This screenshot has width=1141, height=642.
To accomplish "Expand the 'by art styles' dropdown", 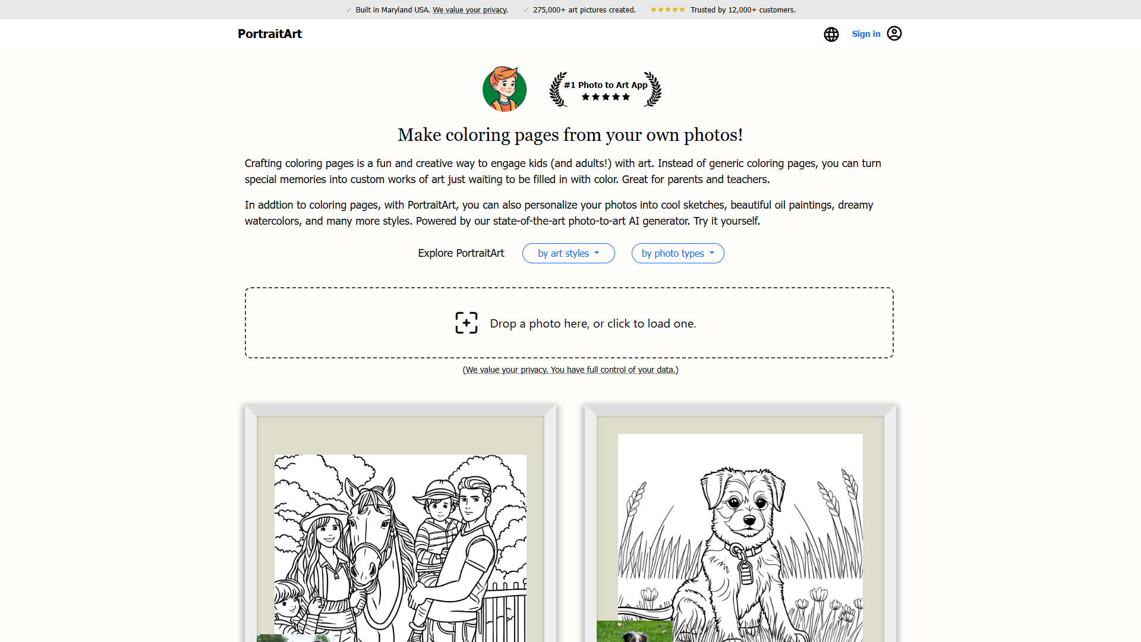I will [568, 253].
